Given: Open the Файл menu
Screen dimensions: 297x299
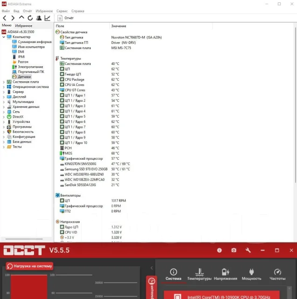Looking at the screenshot, I should click(6, 11).
